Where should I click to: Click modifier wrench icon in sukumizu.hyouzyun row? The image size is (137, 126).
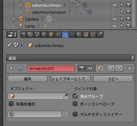tap(83, 12)
